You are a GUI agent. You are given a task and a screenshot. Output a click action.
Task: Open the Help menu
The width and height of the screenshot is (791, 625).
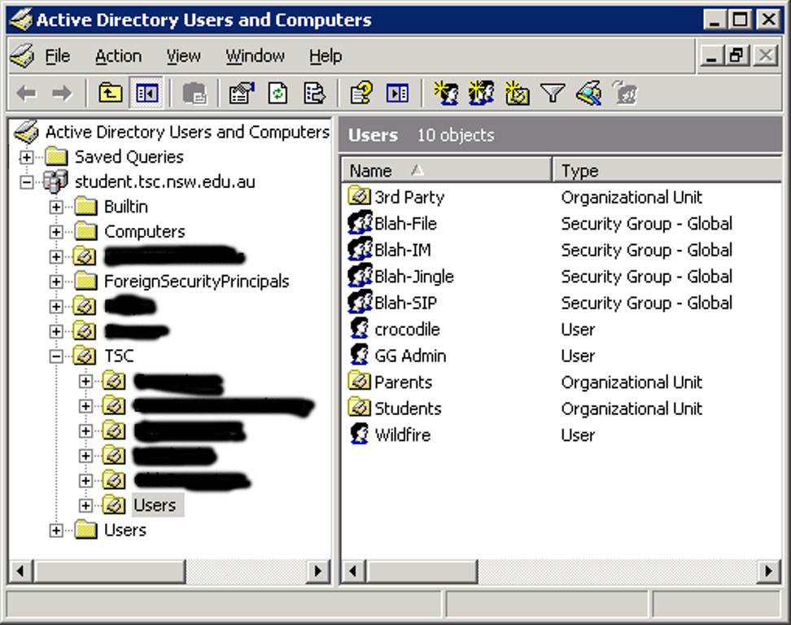click(326, 56)
